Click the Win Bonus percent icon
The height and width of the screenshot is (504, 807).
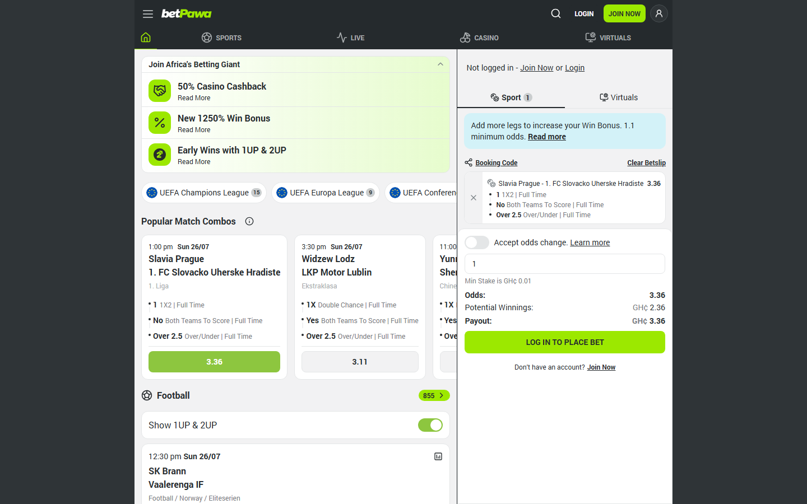(x=160, y=123)
